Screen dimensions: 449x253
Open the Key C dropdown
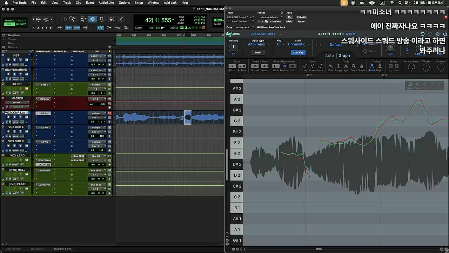coord(281,45)
